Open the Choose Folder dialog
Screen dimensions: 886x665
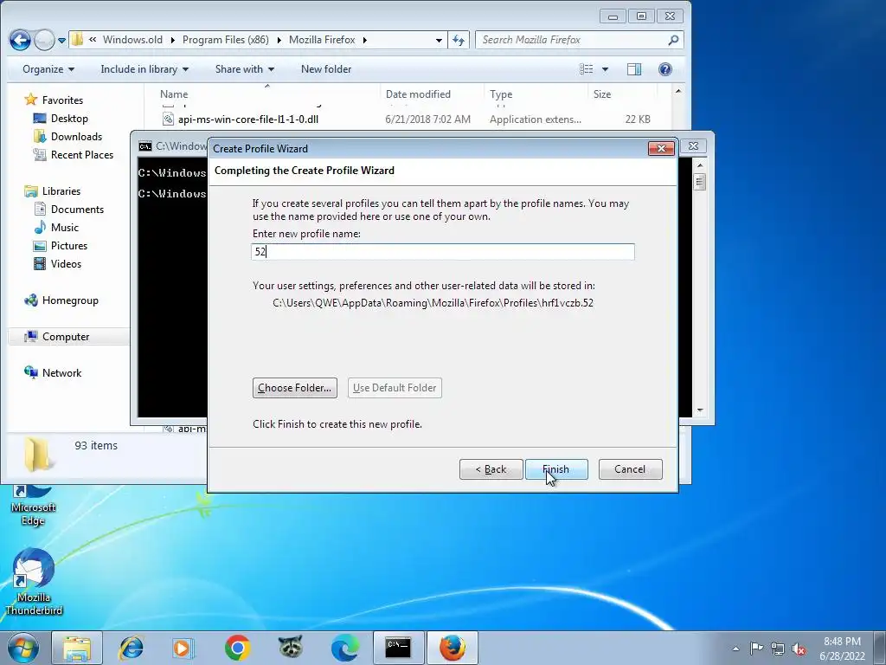click(x=294, y=388)
